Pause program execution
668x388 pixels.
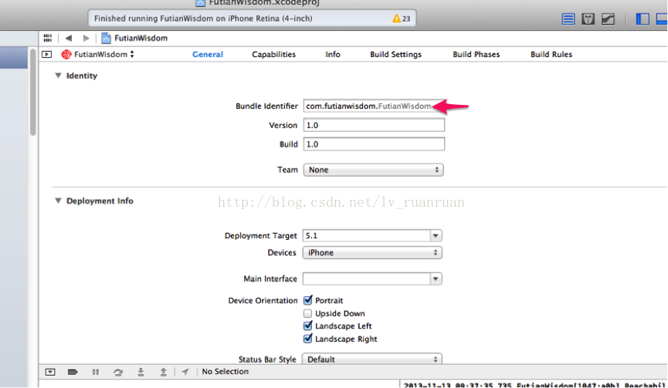pos(96,372)
